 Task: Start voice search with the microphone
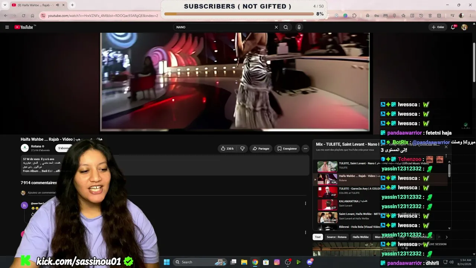pyautogui.click(x=299, y=27)
